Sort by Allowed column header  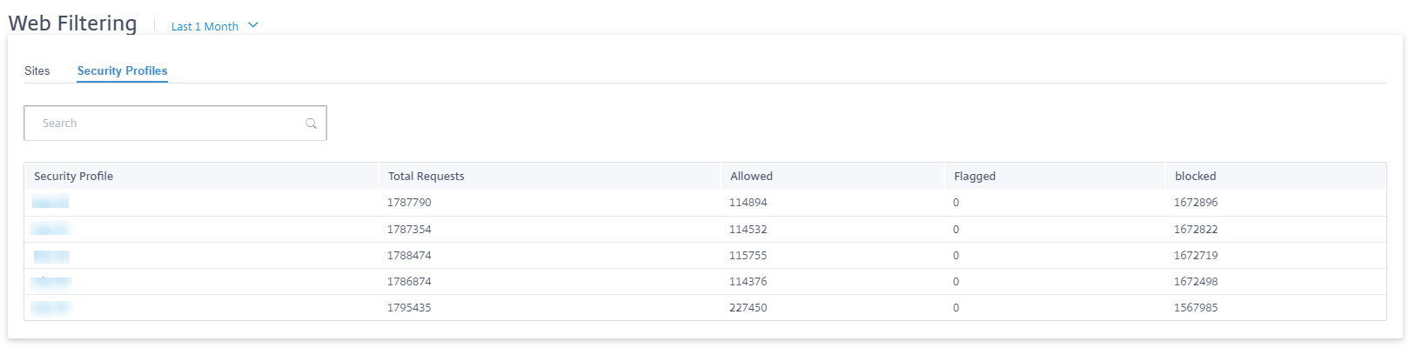pos(751,176)
